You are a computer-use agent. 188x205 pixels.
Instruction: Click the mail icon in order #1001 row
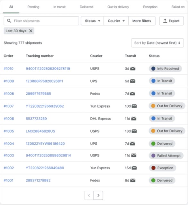point(133,180)
